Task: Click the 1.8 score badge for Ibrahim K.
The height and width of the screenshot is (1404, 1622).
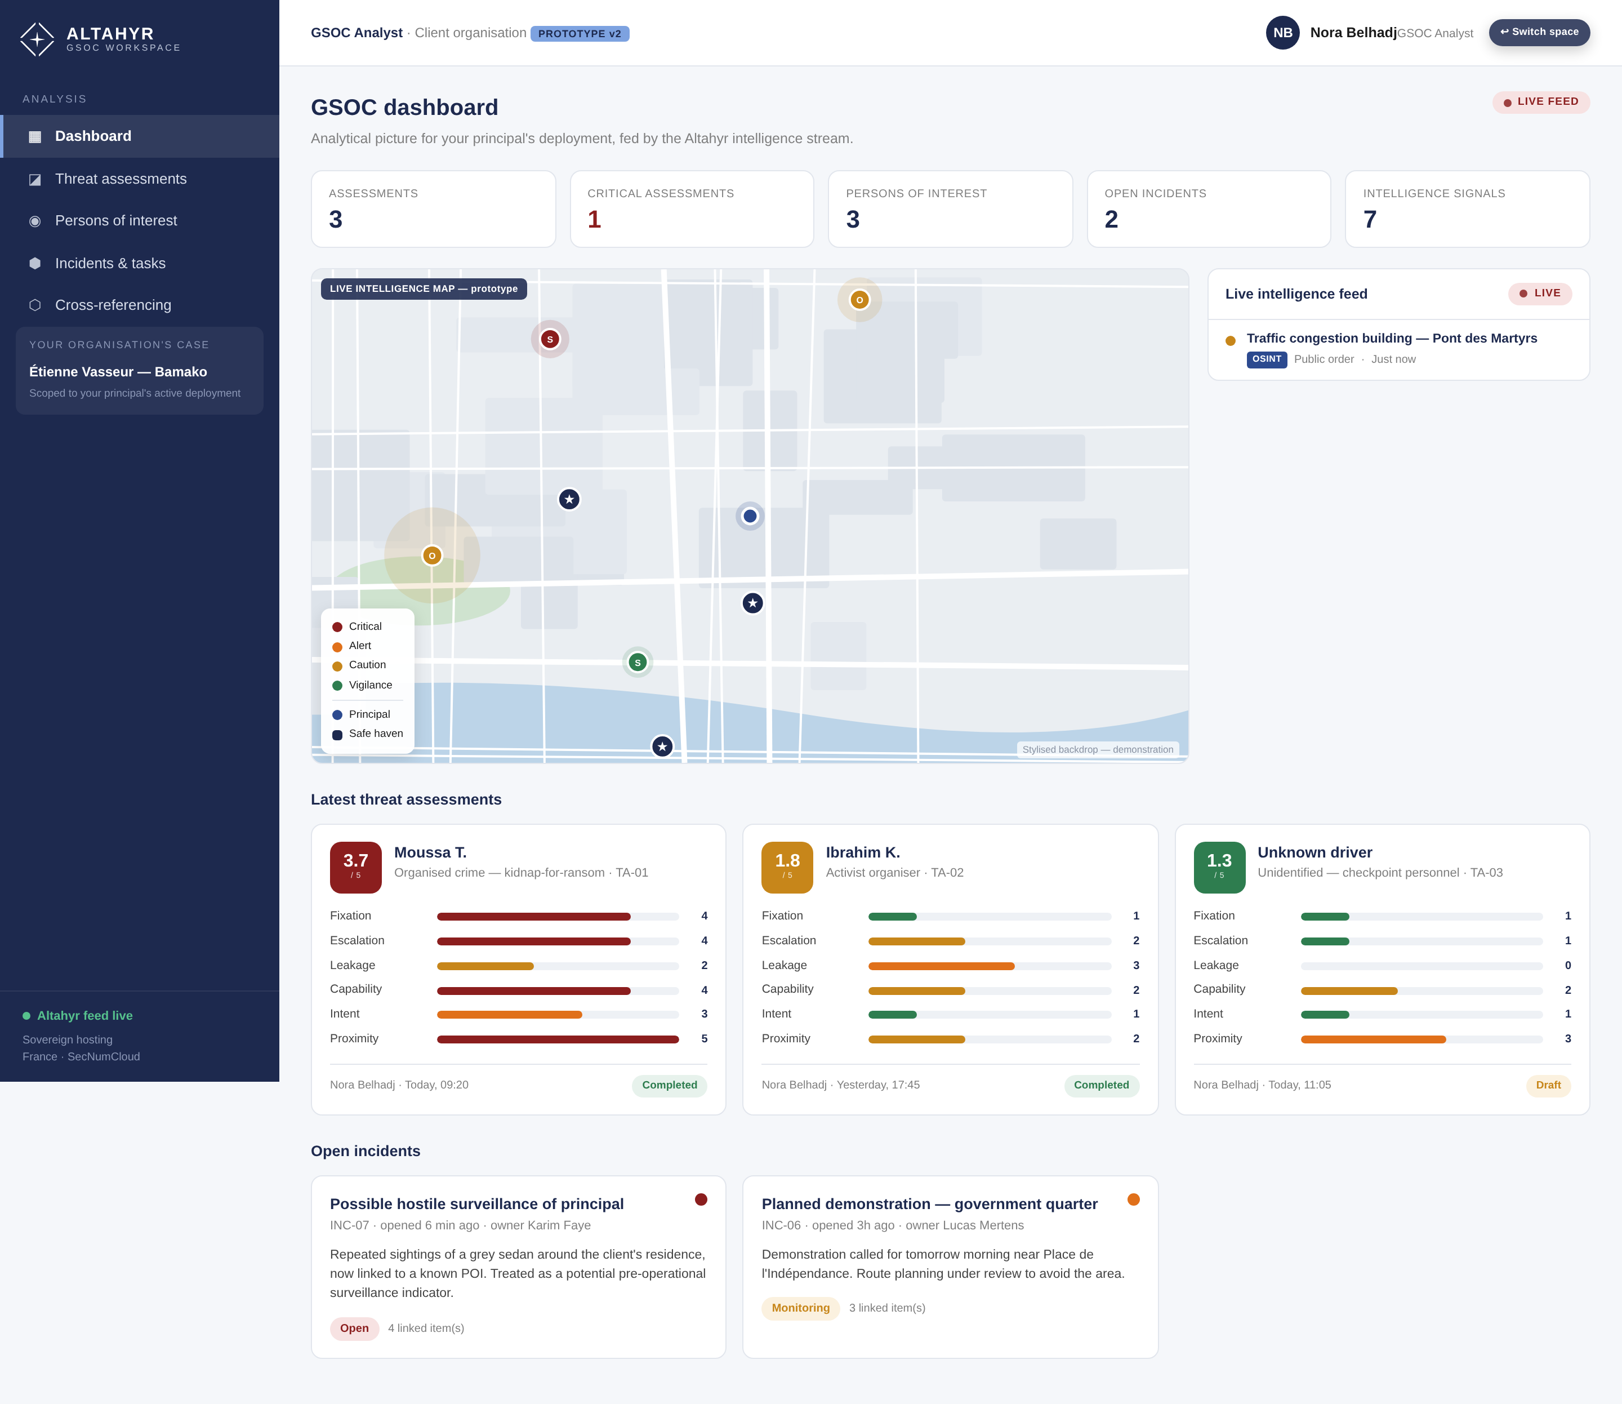Action: click(787, 867)
